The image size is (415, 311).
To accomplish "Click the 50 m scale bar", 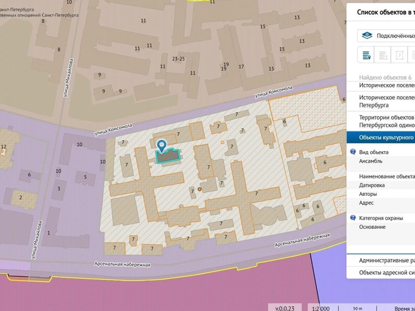I will pos(357,308).
